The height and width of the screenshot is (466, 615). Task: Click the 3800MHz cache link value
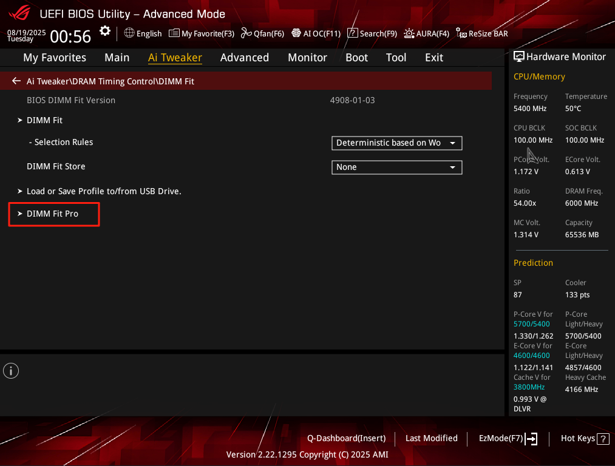click(529, 387)
